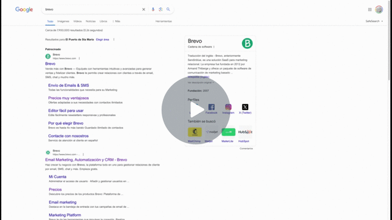Open the Envío de Emails & SMS link
This screenshot has height=220, width=392.
click(x=69, y=86)
